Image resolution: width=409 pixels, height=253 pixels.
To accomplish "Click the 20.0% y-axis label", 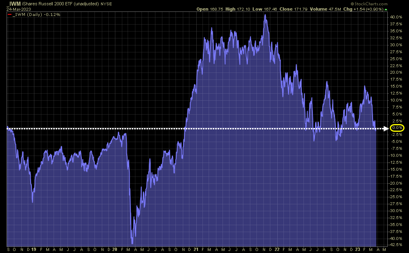I will pyautogui.click(x=396, y=72).
